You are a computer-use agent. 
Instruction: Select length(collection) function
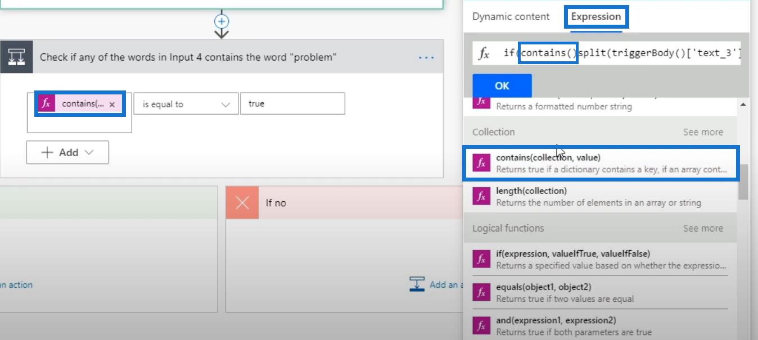[600, 196]
